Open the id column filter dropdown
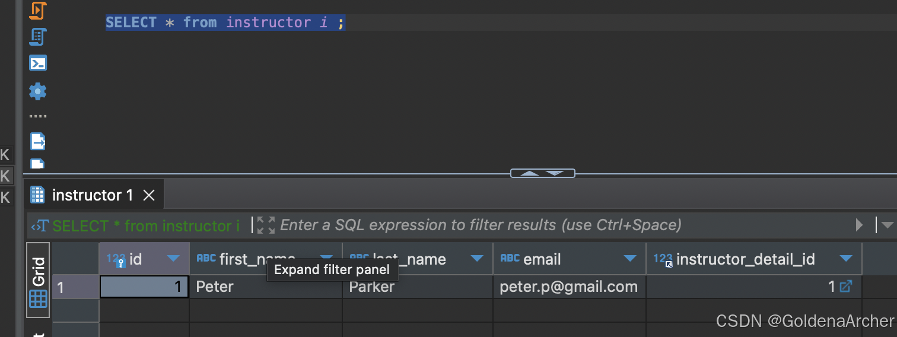This screenshot has width=897, height=337. pos(173,259)
